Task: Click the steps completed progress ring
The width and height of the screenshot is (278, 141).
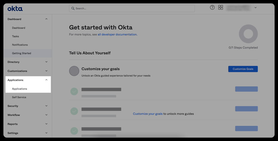Action: [x=248, y=34]
